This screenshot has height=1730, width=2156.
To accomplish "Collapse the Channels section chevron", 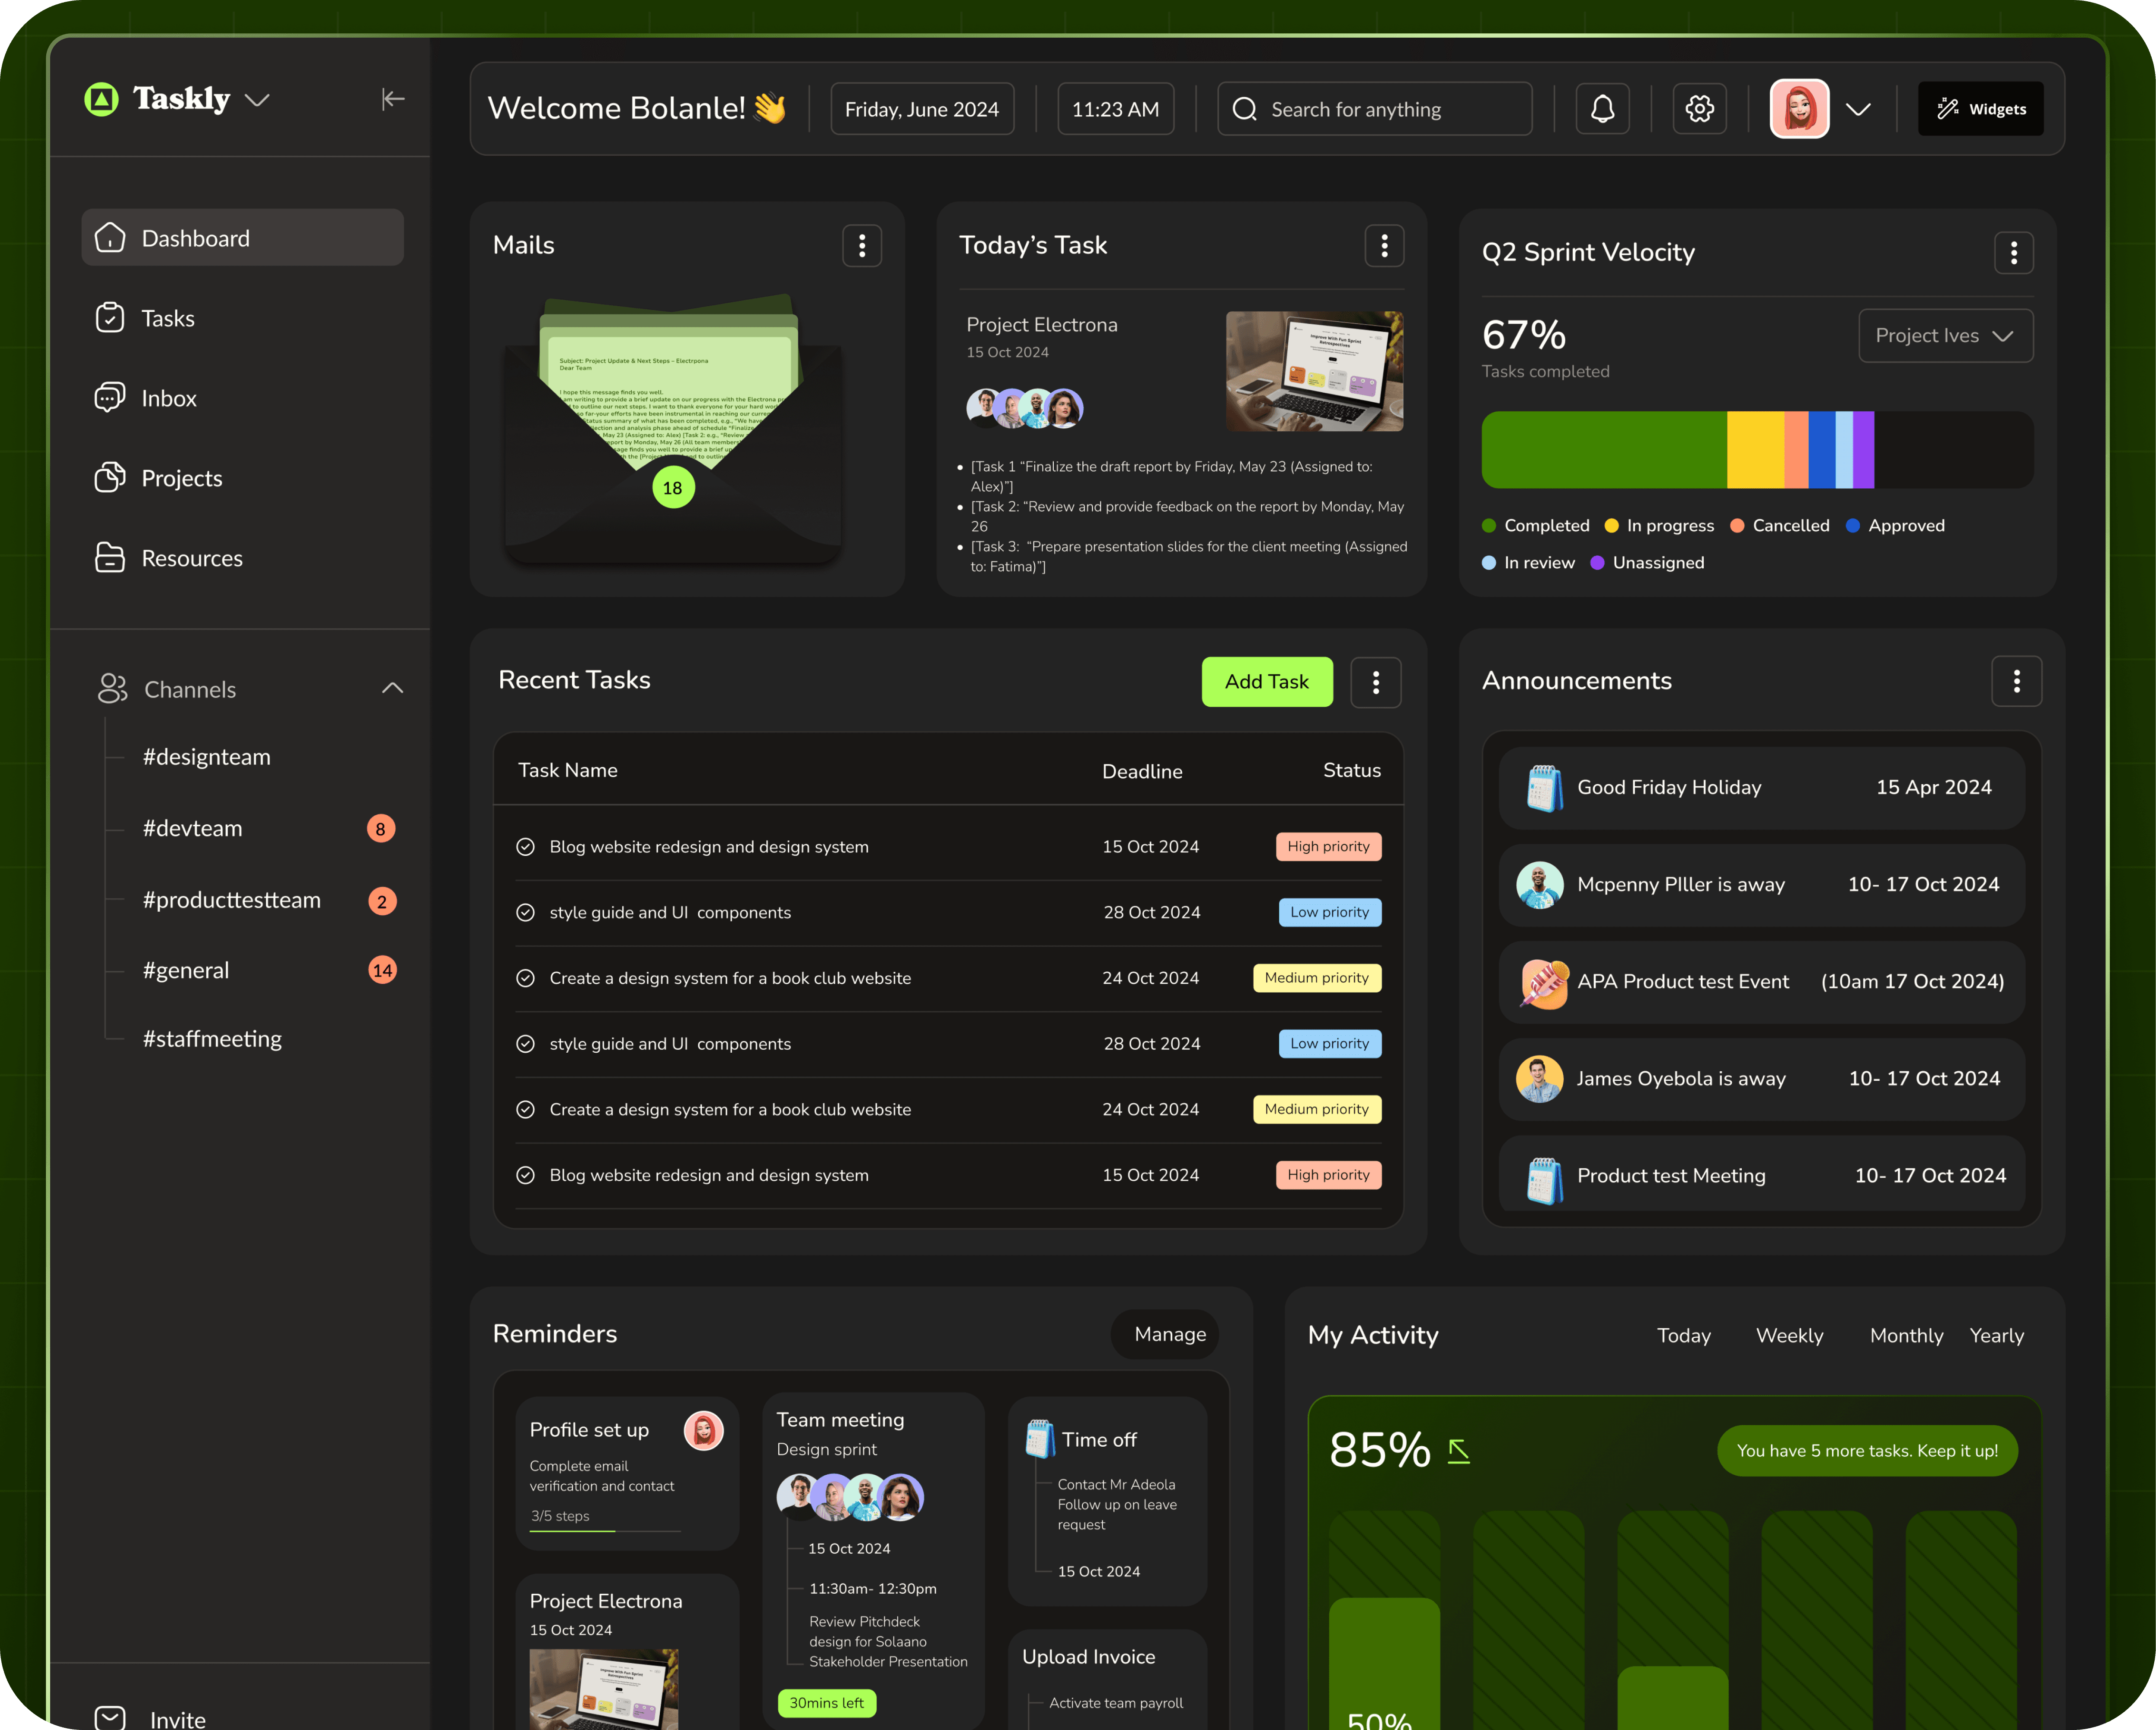I will pos(392,688).
